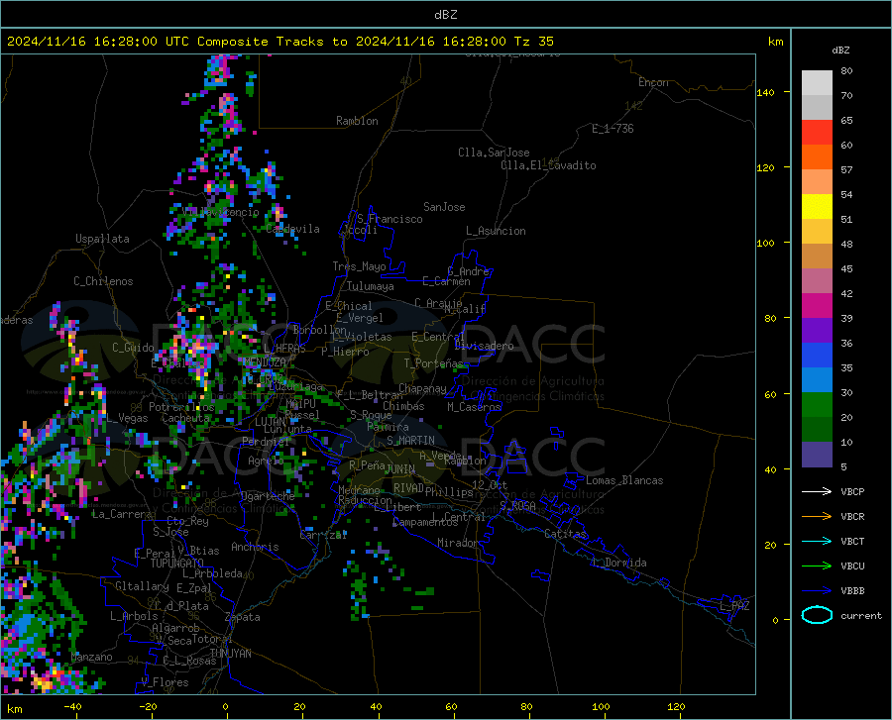Click the 'SanJose' place label
This screenshot has height=720, width=892.
tap(444, 207)
